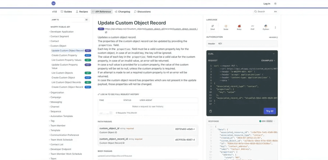
Task: Expand the Messaging section
Action: tap(56, 102)
